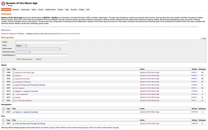Click the star rating for Era Vulgaris
The width and height of the screenshot is (208, 130).
(x=194, y=88)
